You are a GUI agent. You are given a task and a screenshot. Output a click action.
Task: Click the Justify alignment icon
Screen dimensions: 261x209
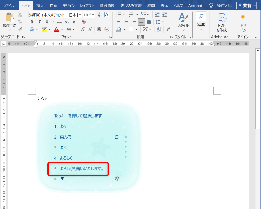click(x=141, y=22)
